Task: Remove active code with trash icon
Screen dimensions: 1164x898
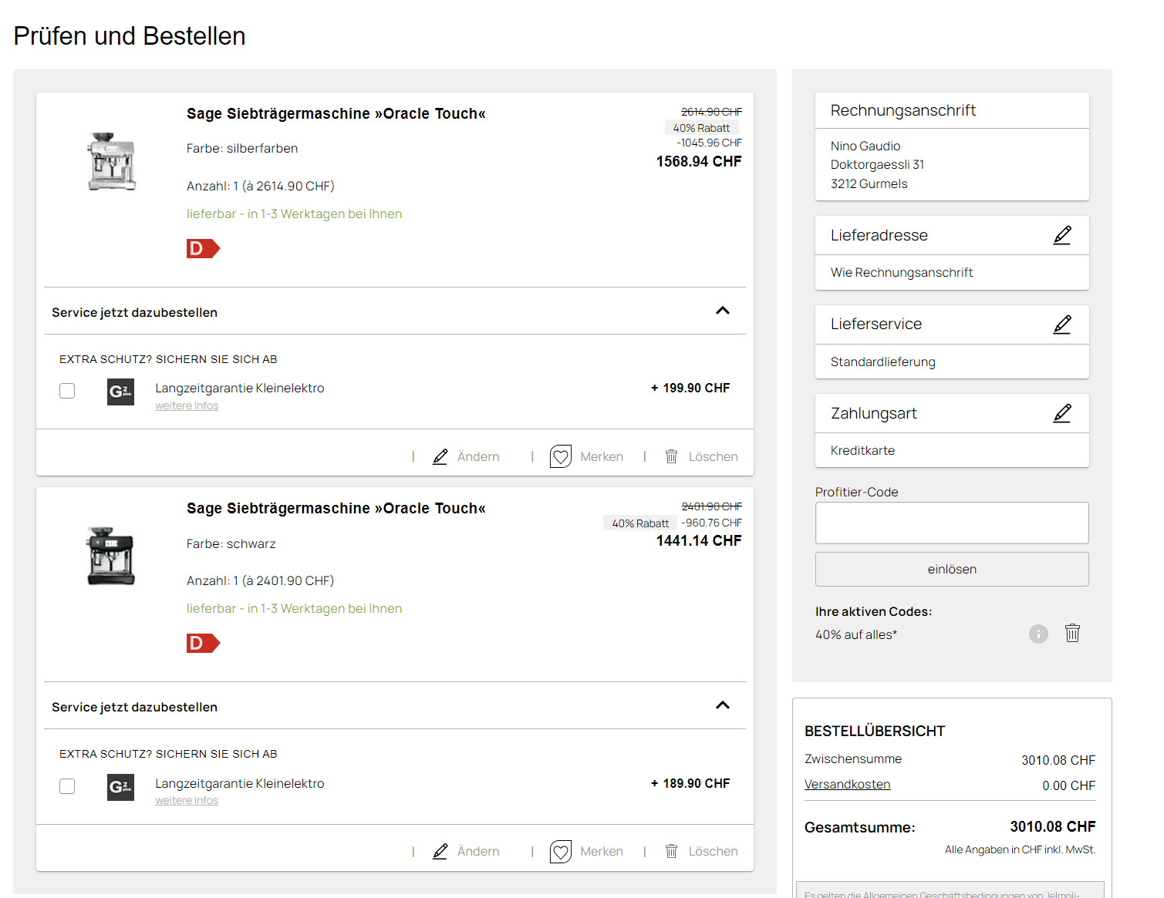Action: click(1071, 634)
